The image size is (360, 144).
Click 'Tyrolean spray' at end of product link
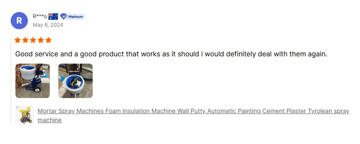pyautogui.click(x=328, y=111)
